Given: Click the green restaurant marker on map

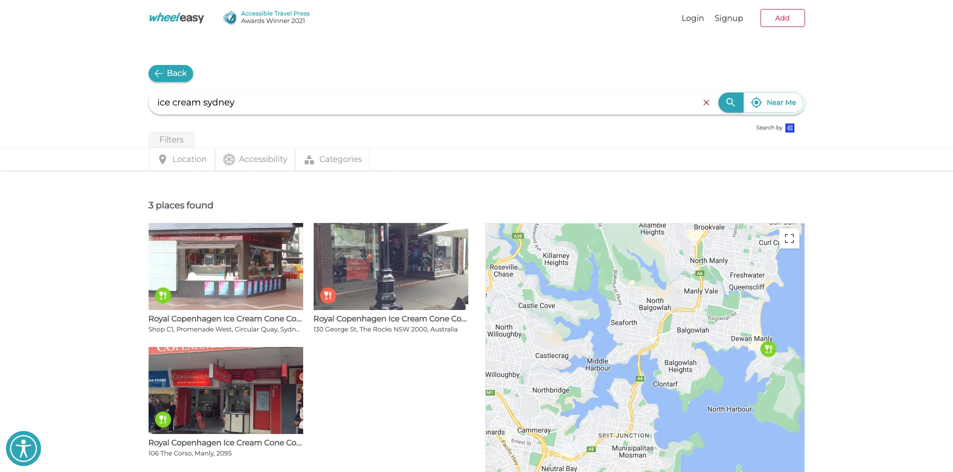Looking at the screenshot, I should point(768,349).
